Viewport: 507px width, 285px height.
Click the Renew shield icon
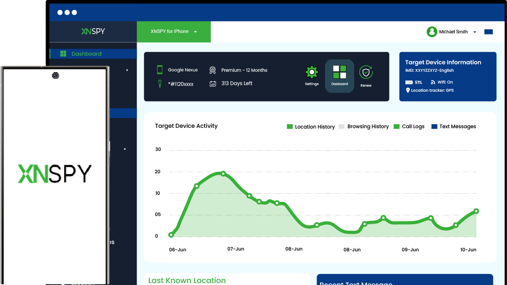(366, 72)
